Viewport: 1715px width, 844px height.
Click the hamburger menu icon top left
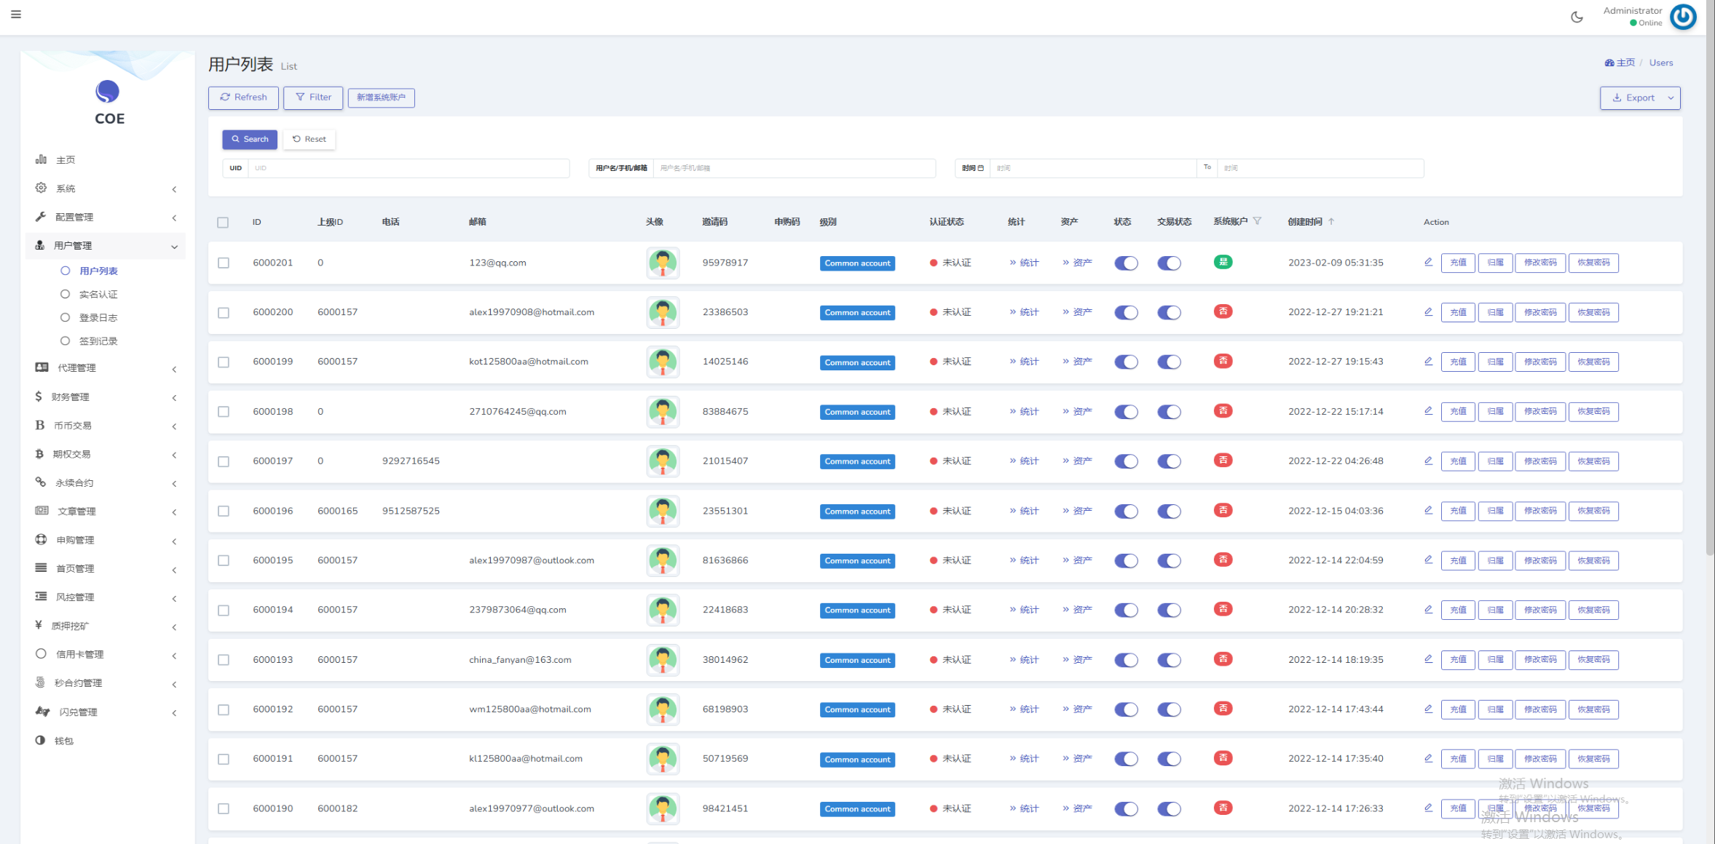[17, 15]
